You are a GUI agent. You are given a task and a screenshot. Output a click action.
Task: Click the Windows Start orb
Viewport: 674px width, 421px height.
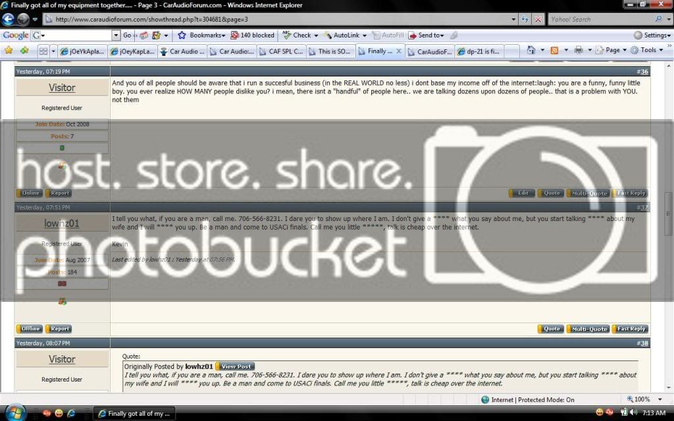click(16, 413)
